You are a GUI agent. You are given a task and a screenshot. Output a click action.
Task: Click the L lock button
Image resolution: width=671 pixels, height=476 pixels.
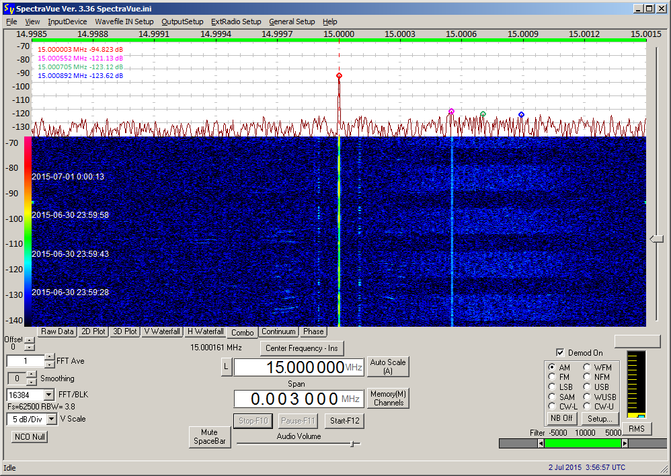pyautogui.click(x=227, y=366)
